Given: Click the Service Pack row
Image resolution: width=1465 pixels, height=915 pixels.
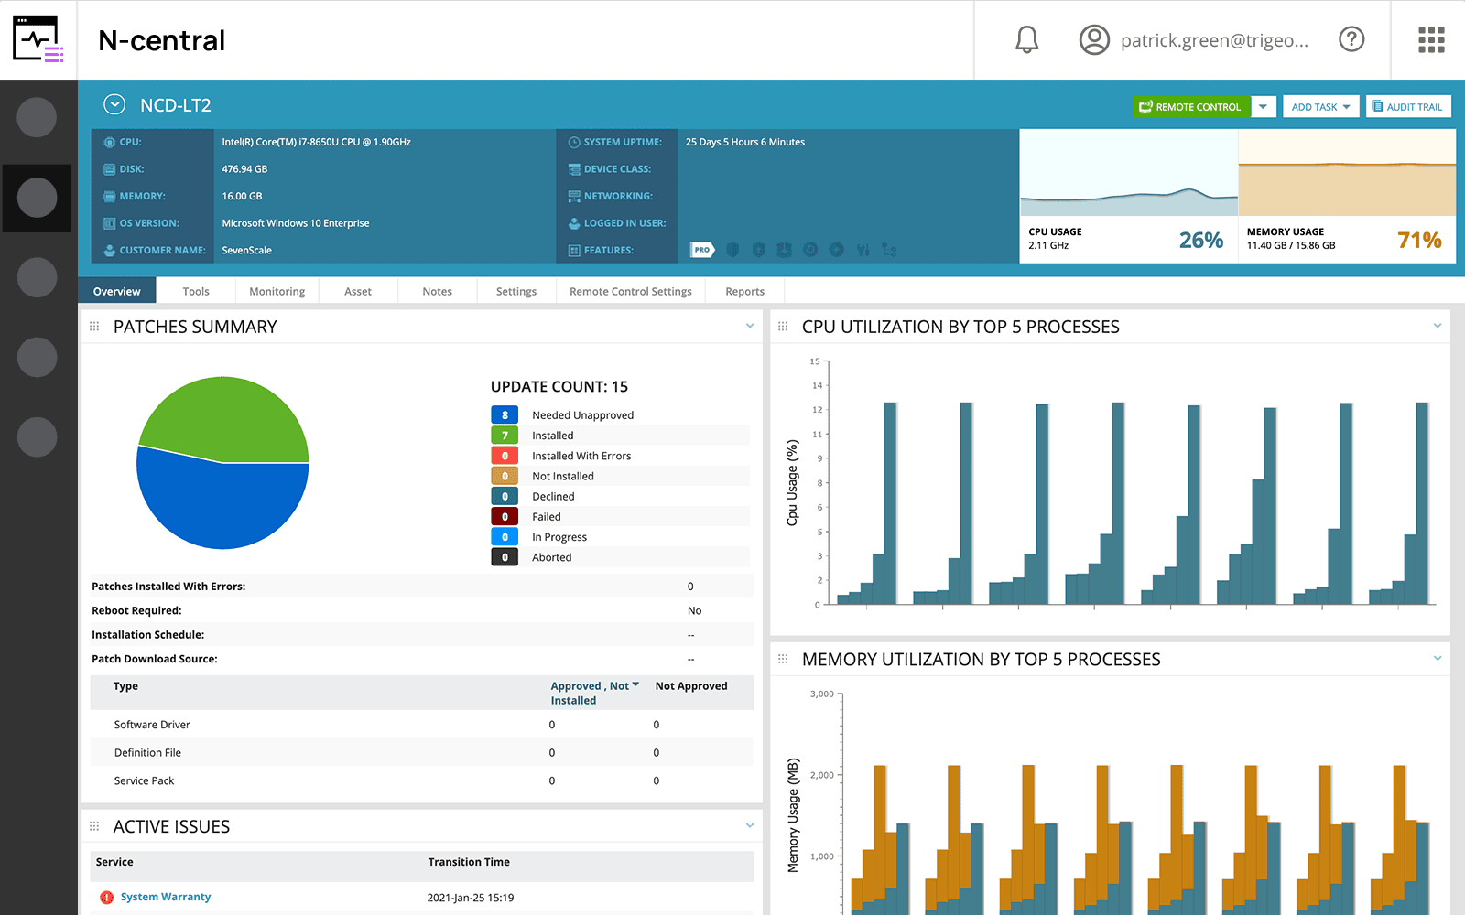Looking at the screenshot, I should click(421, 780).
